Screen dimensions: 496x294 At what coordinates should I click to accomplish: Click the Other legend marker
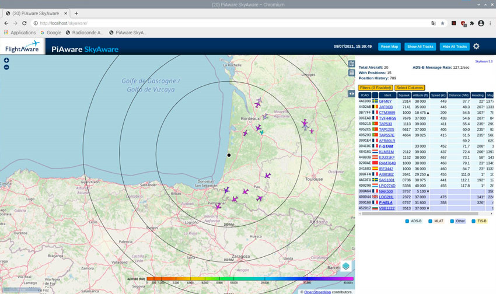[452, 221]
